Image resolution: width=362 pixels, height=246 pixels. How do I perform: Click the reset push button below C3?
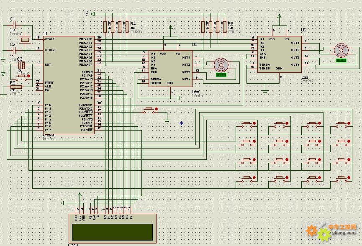[21, 77]
